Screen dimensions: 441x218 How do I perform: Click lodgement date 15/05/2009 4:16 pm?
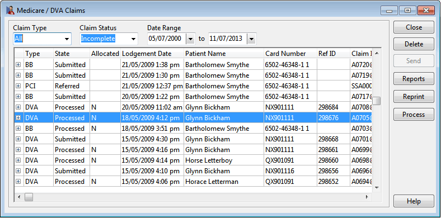tap(152, 150)
